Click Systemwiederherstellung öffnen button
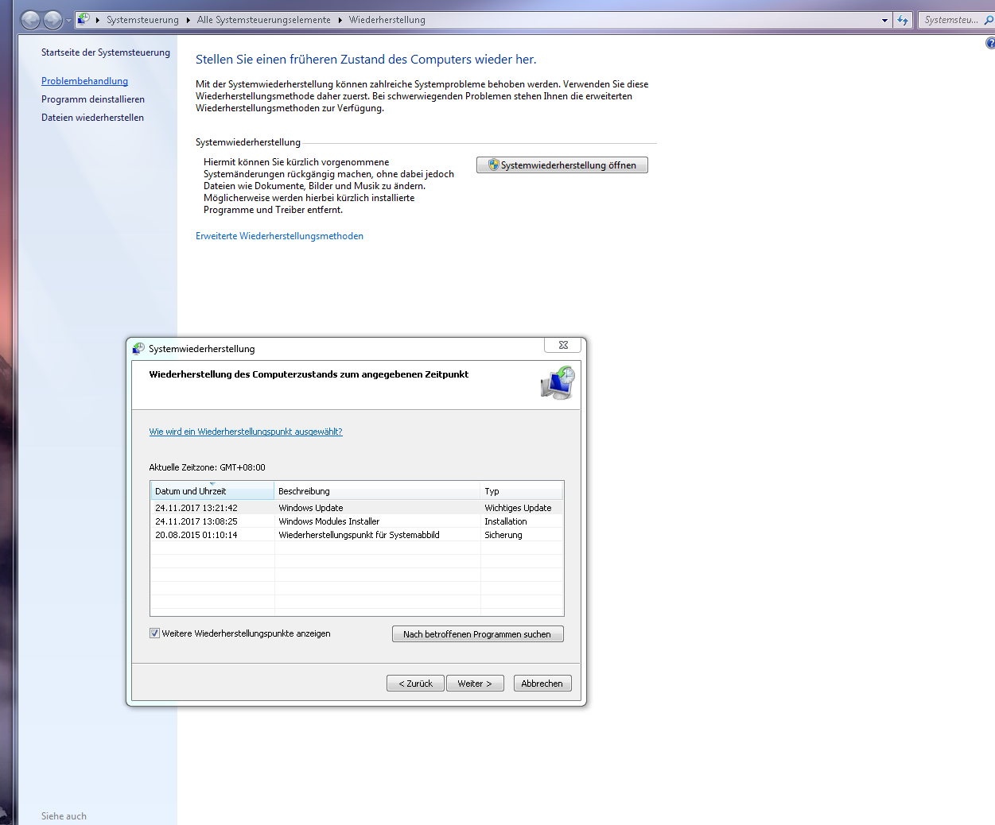995x825 pixels. (x=562, y=165)
